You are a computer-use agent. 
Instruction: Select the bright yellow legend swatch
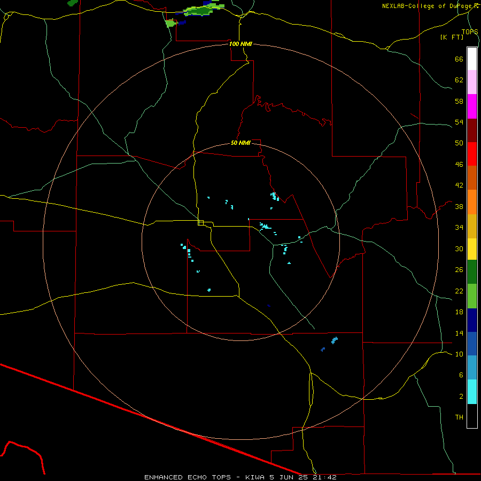[x=472, y=249]
